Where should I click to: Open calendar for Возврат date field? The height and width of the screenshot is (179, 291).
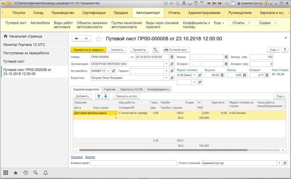click(226, 64)
